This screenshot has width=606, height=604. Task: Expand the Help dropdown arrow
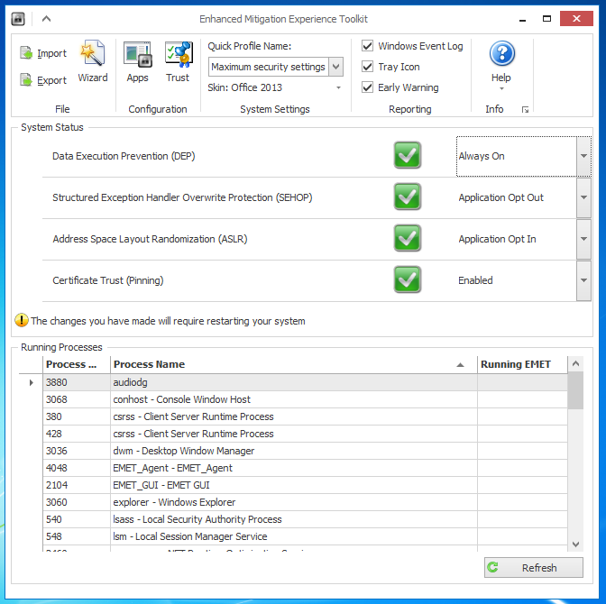(x=501, y=89)
